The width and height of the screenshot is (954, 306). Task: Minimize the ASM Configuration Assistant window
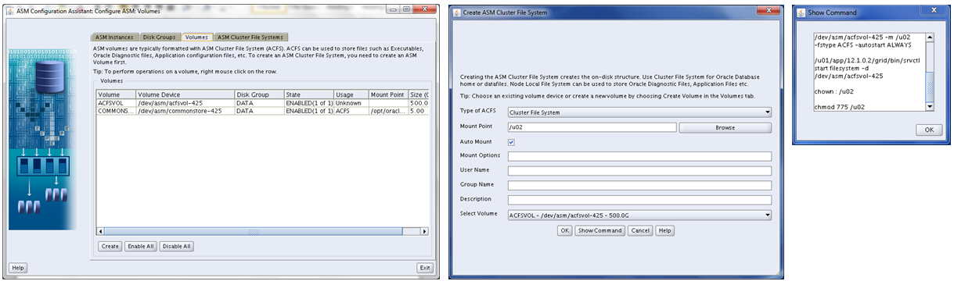pyautogui.click(x=392, y=9)
